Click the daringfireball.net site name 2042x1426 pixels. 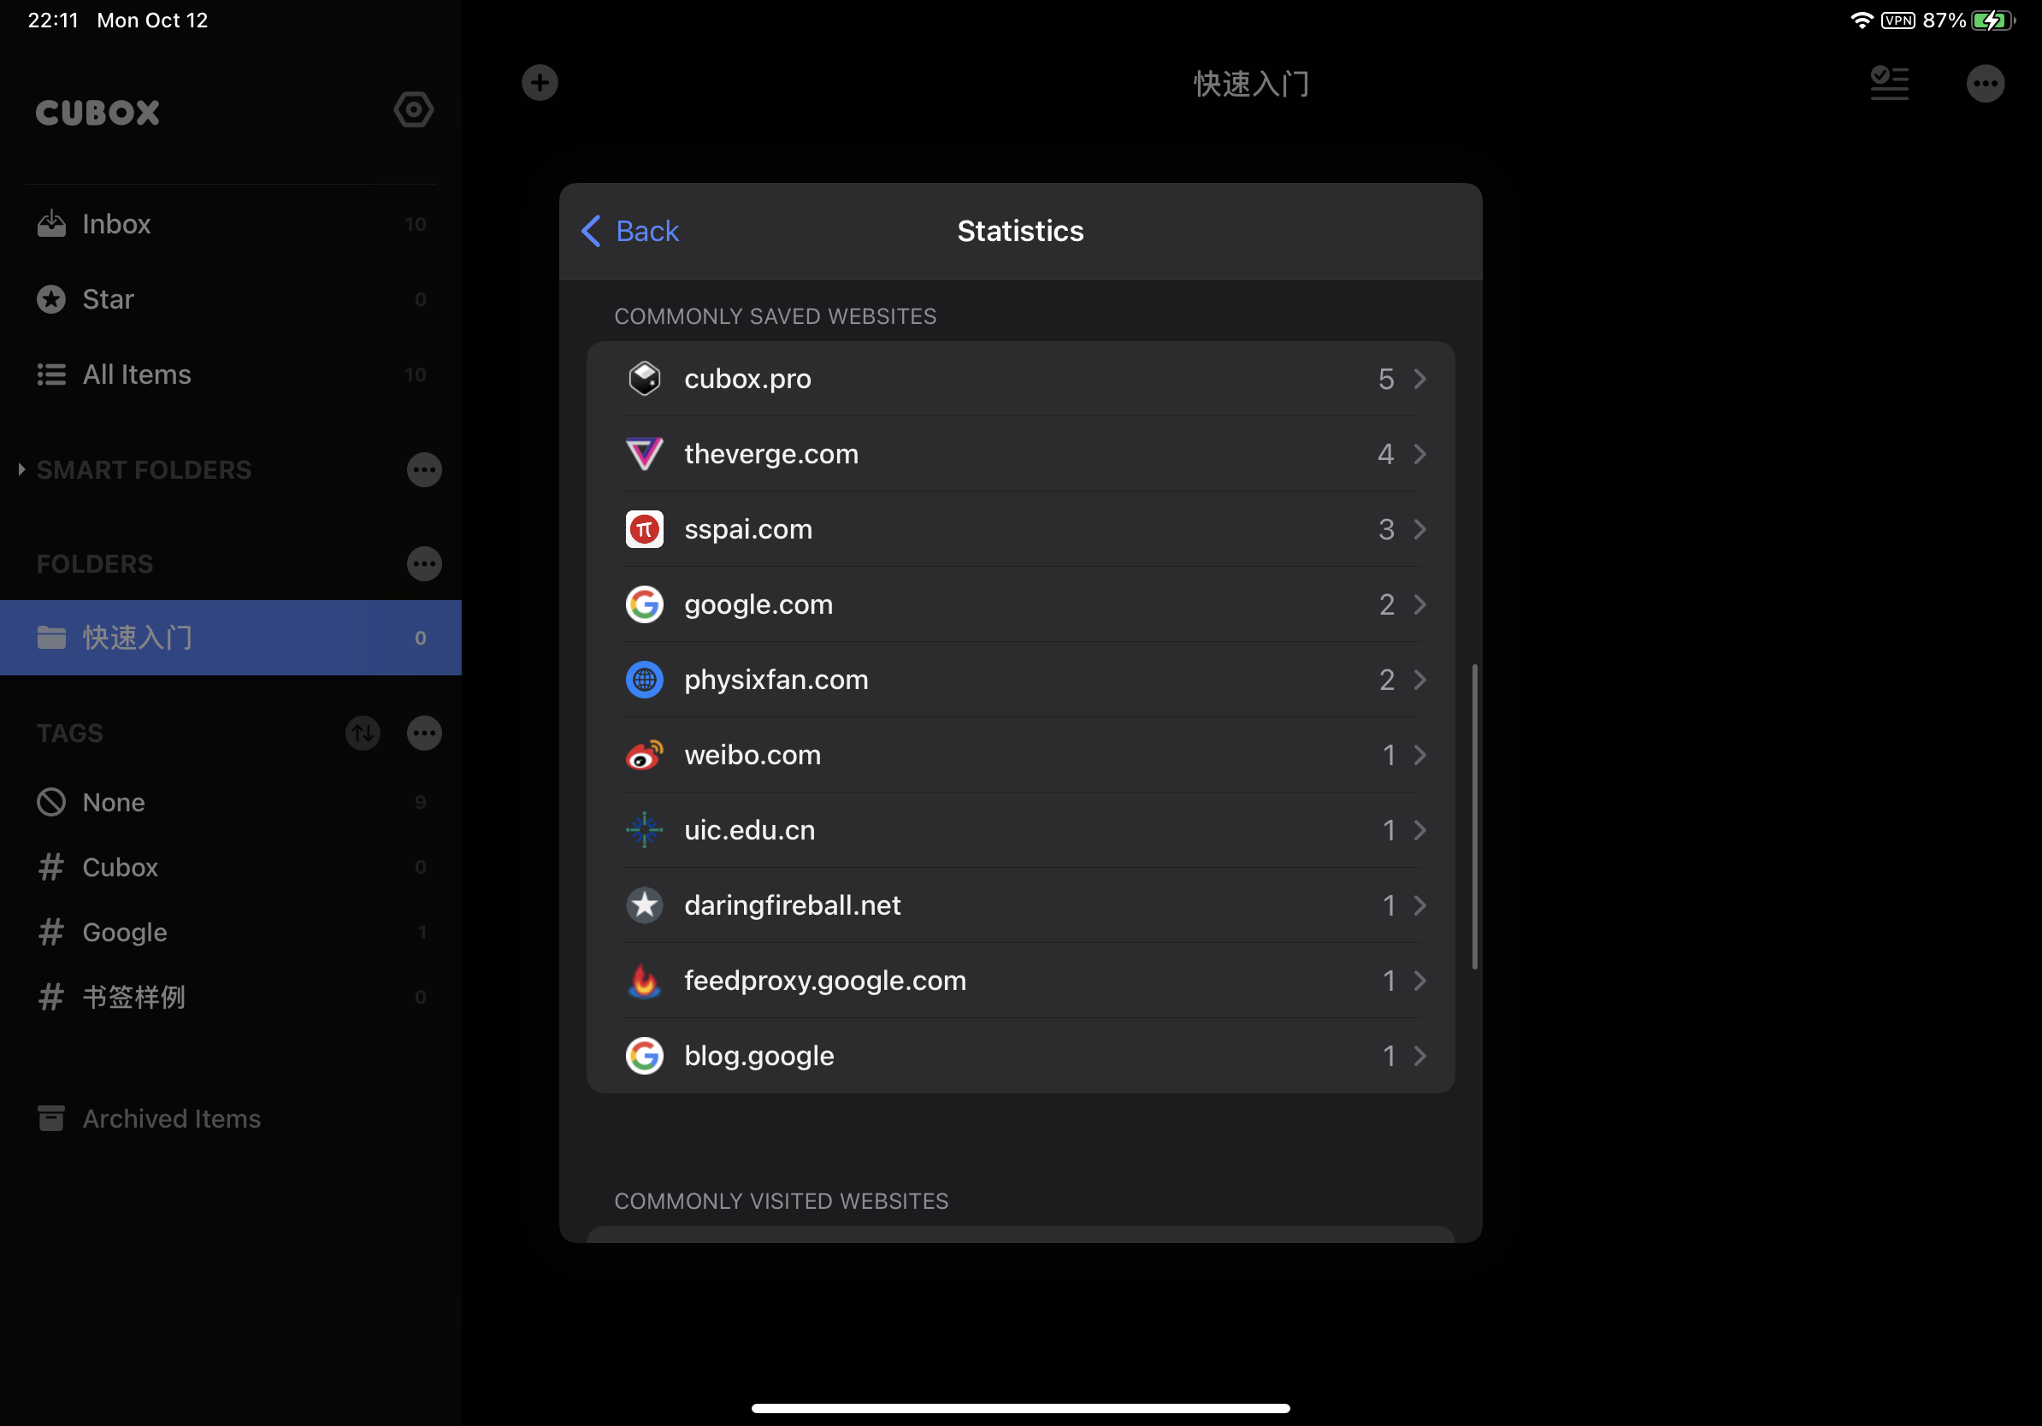[x=793, y=905]
